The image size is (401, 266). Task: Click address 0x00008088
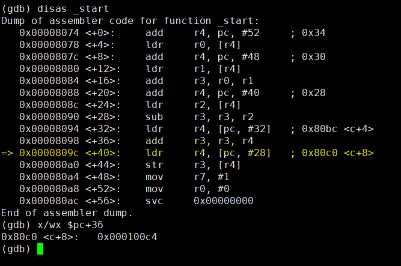click(x=49, y=93)
